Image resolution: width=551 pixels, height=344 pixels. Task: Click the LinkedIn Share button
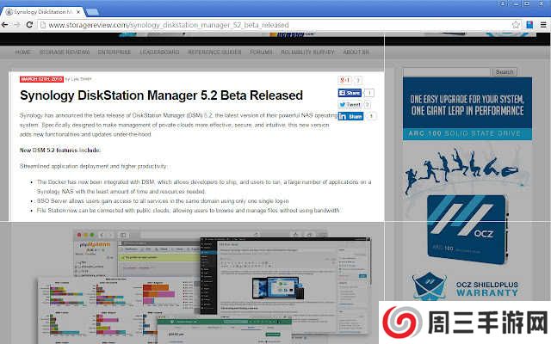point(350,116)
